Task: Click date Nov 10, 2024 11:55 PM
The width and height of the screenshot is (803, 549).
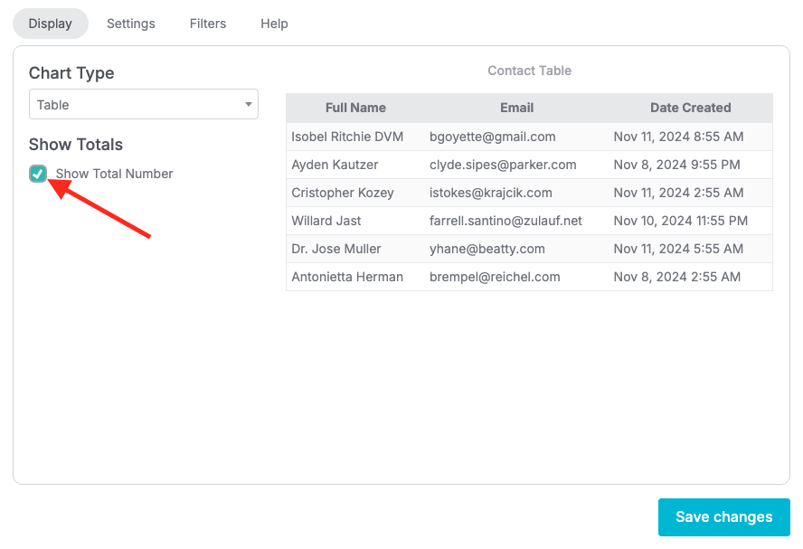Action: pos(680,221)
